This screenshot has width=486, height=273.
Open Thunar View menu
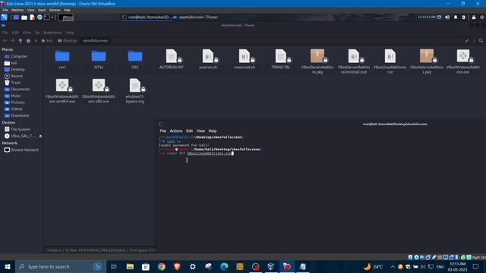[x=27, y=33]
